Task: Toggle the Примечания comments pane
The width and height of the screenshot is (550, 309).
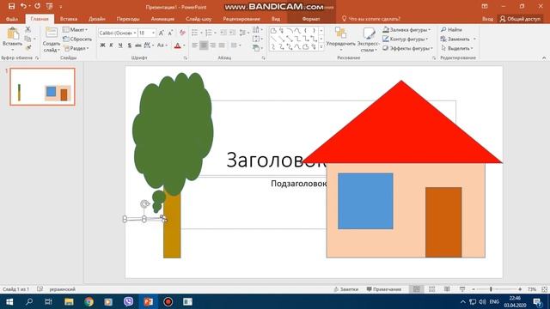Action: (384, 289)
